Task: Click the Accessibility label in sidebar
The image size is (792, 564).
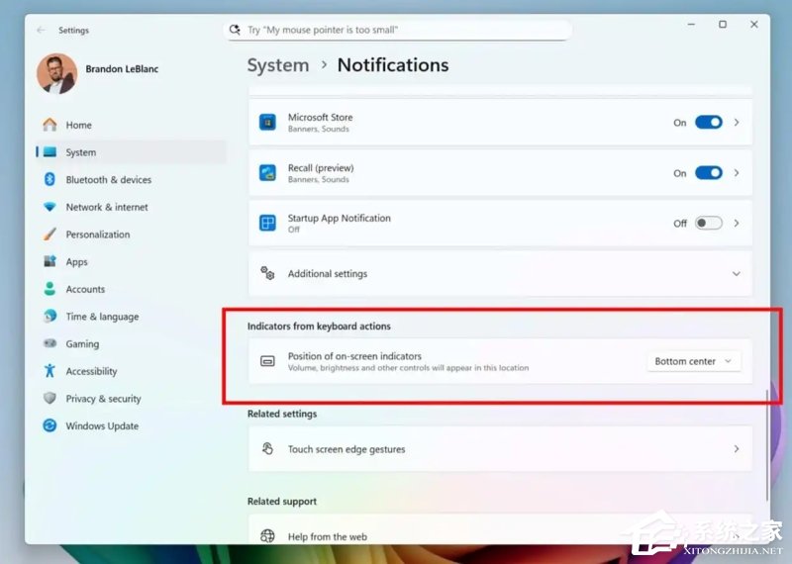Action: [91, 371]
